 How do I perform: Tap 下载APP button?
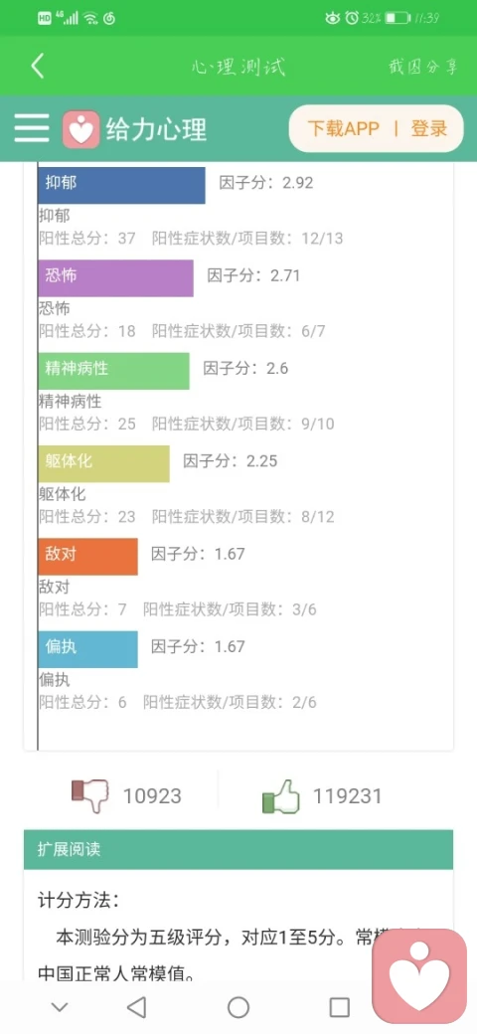tap(343, 128)
